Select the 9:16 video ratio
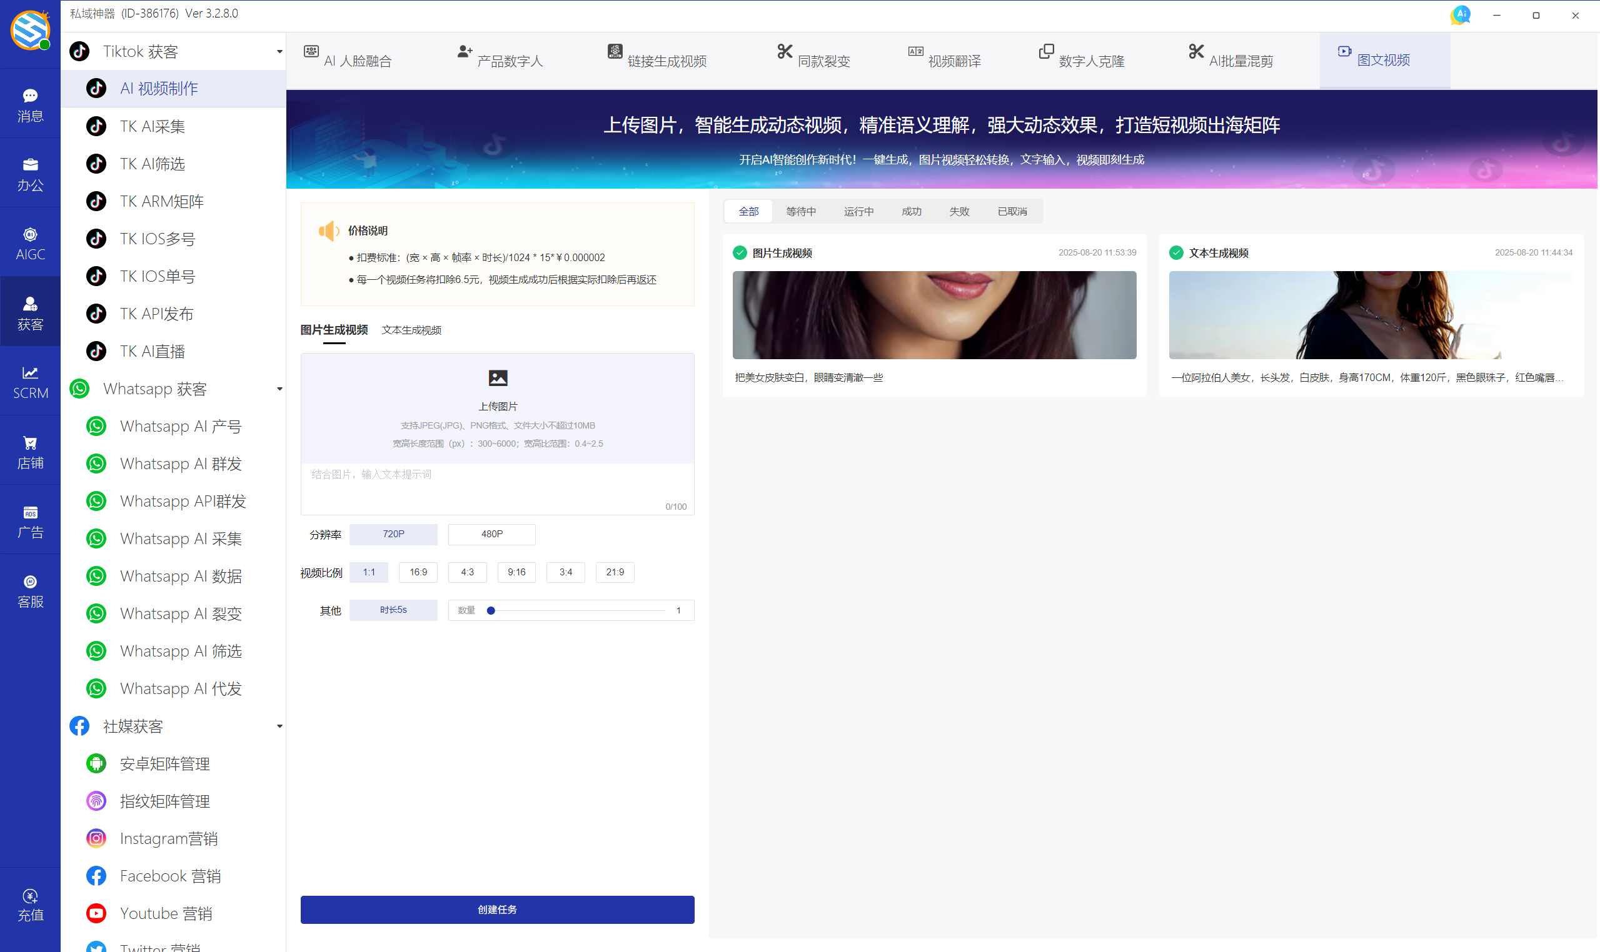Screen dimensions: 1600x952 point(516,572)
